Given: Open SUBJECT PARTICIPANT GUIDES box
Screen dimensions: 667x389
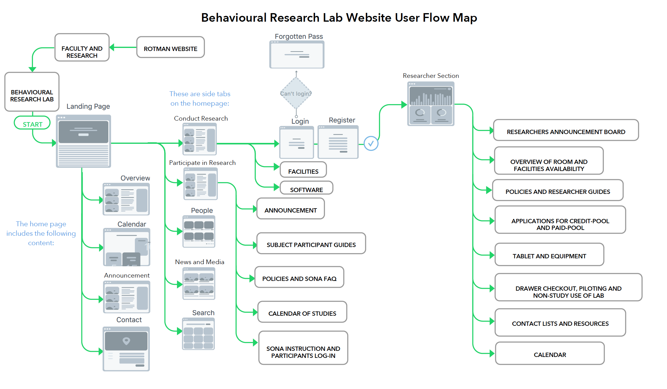Looking at the screenshot, I should click(x=311, y=243).
